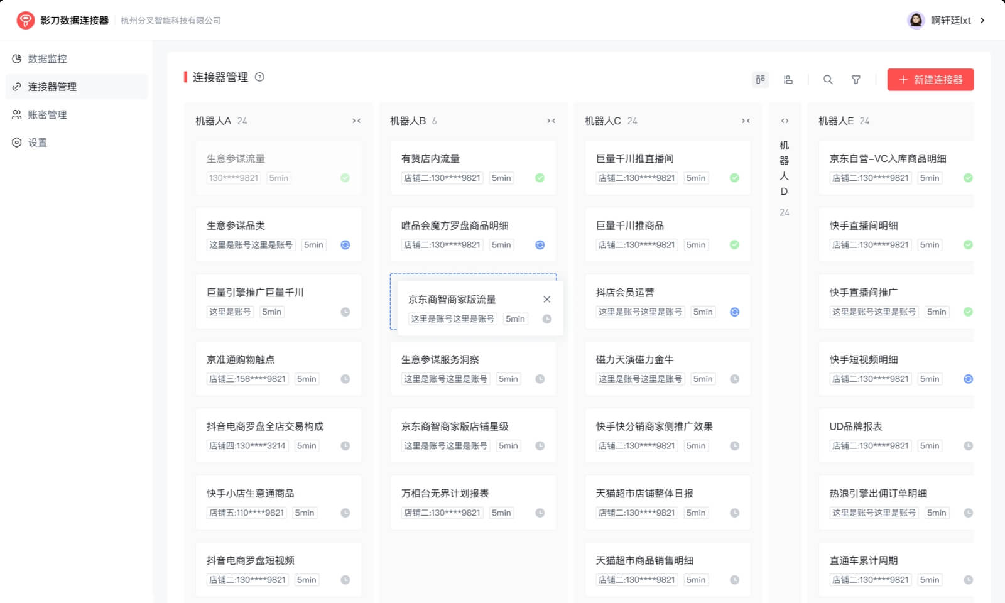Open 设置 from the sidebar
Viewport: 1005px width, 603px height.
click(38, 143)
